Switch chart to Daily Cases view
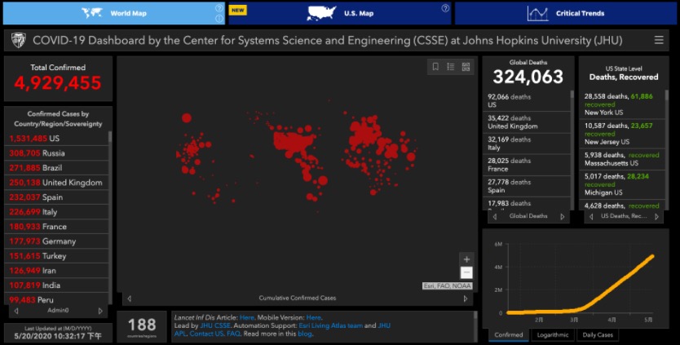Screen dimensions: 680x345 point(597,334)
